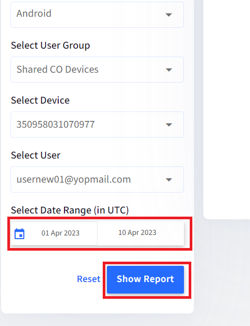Click the arrow beside usernew01@yopmail.com
Viewport: 250px width, 326px height.
[169, 179]
